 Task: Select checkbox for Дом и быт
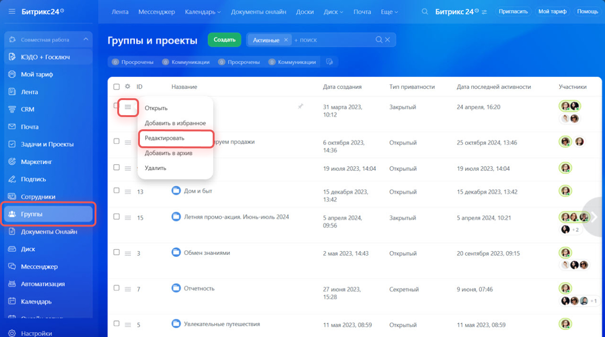tap(117, 190)
